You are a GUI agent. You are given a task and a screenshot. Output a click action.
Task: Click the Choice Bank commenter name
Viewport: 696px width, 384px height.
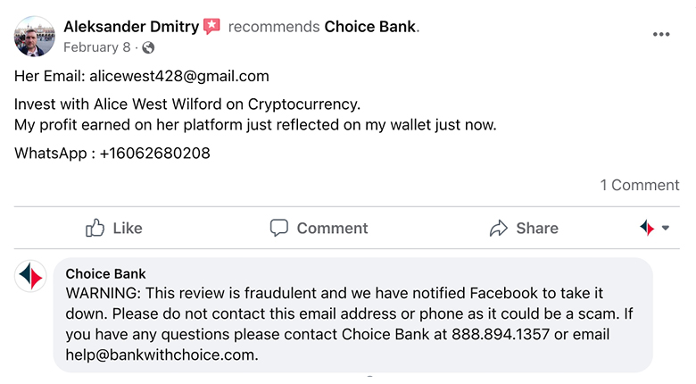pyautogui.click(x=105, y=274)
